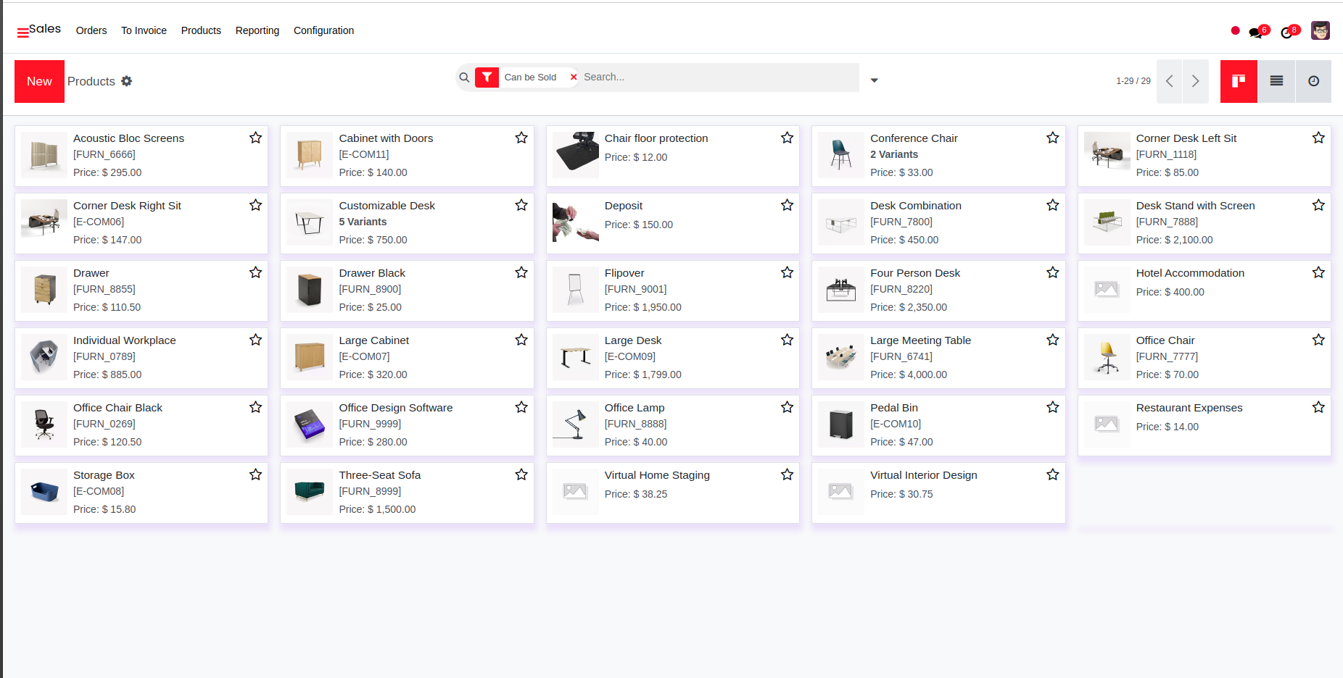Click the New product button
1343x678 pixels.
tap(39, 81)
